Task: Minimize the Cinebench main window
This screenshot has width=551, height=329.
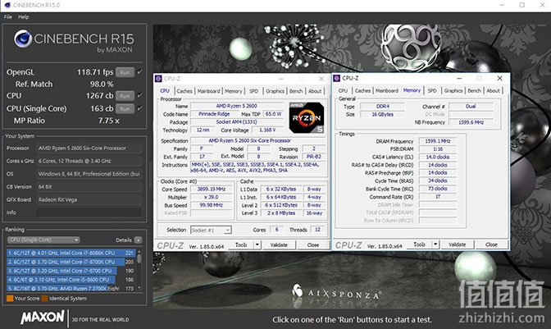Action: (502, 5)
